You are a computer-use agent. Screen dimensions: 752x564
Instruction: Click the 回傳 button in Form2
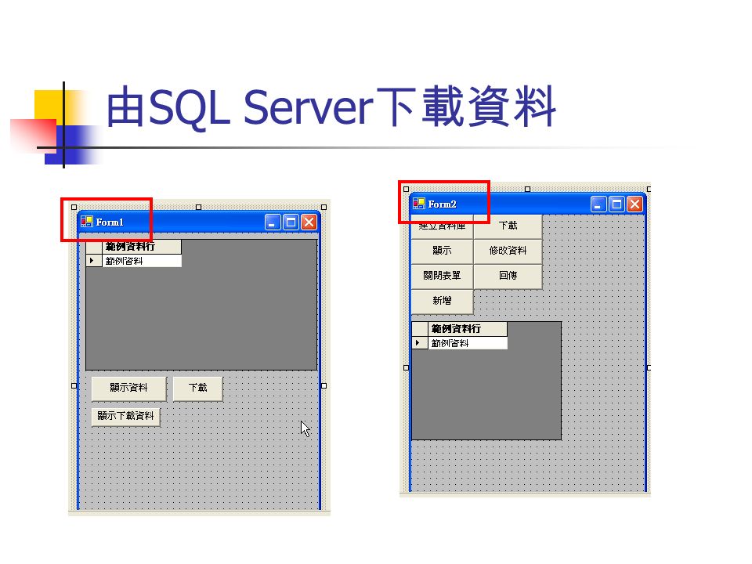click(x=508, y=276)
